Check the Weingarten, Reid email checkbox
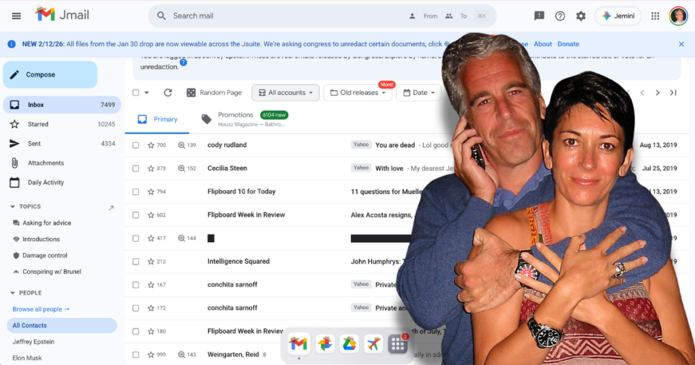Screen dimensions: 695x365 (x=136, y=355)
